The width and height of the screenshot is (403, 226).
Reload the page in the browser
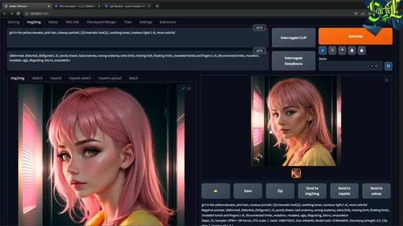(18, 13)
